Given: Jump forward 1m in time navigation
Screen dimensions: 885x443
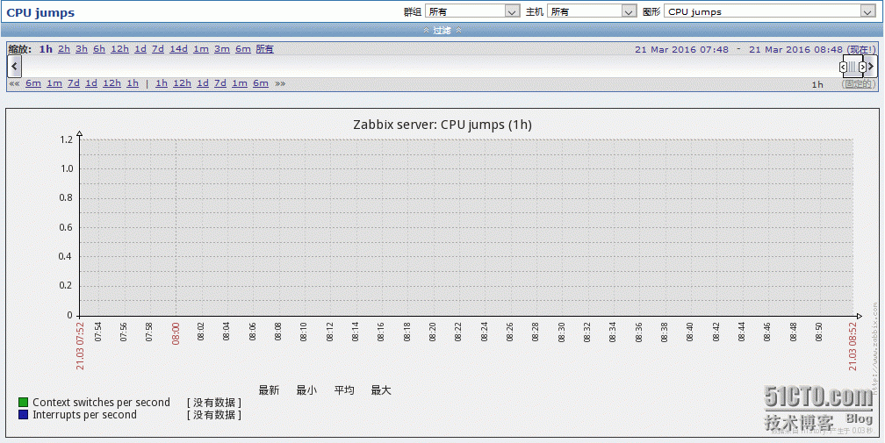Looking at the screenshot, I should 240,83.
